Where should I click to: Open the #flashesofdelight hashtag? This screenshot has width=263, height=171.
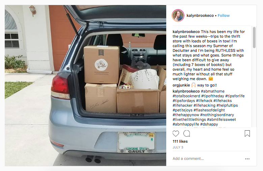pyautogui.click(x=209, y=110)
